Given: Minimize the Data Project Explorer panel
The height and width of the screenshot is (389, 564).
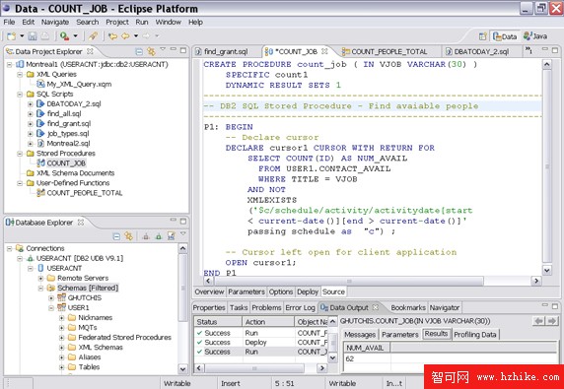Looking at the screenshot, I should coord(174,49).
